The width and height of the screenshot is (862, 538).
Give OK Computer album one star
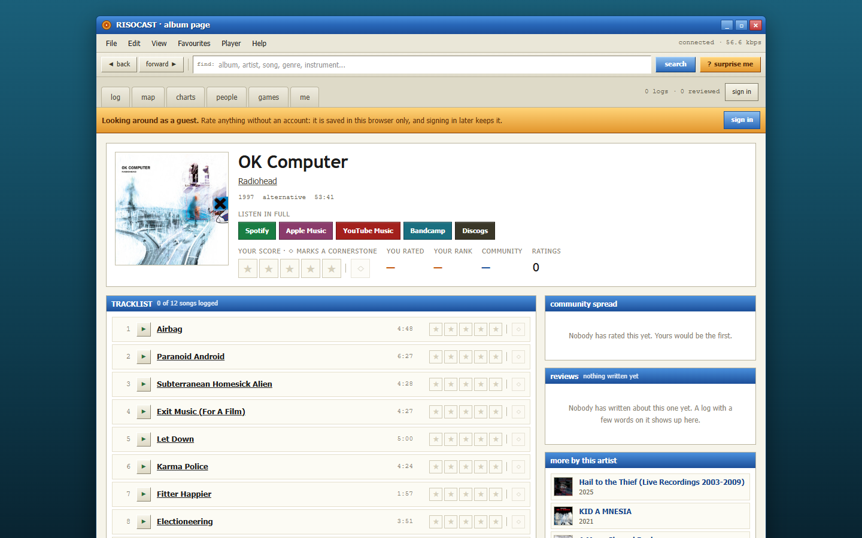click(248, 268)
